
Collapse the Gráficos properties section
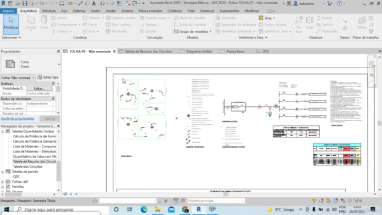(53, 84)
